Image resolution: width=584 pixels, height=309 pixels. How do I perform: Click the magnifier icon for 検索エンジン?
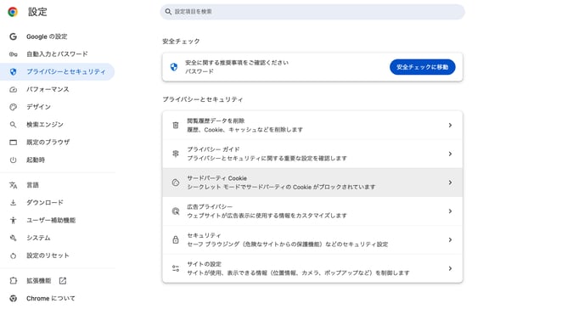pos(13,125)
